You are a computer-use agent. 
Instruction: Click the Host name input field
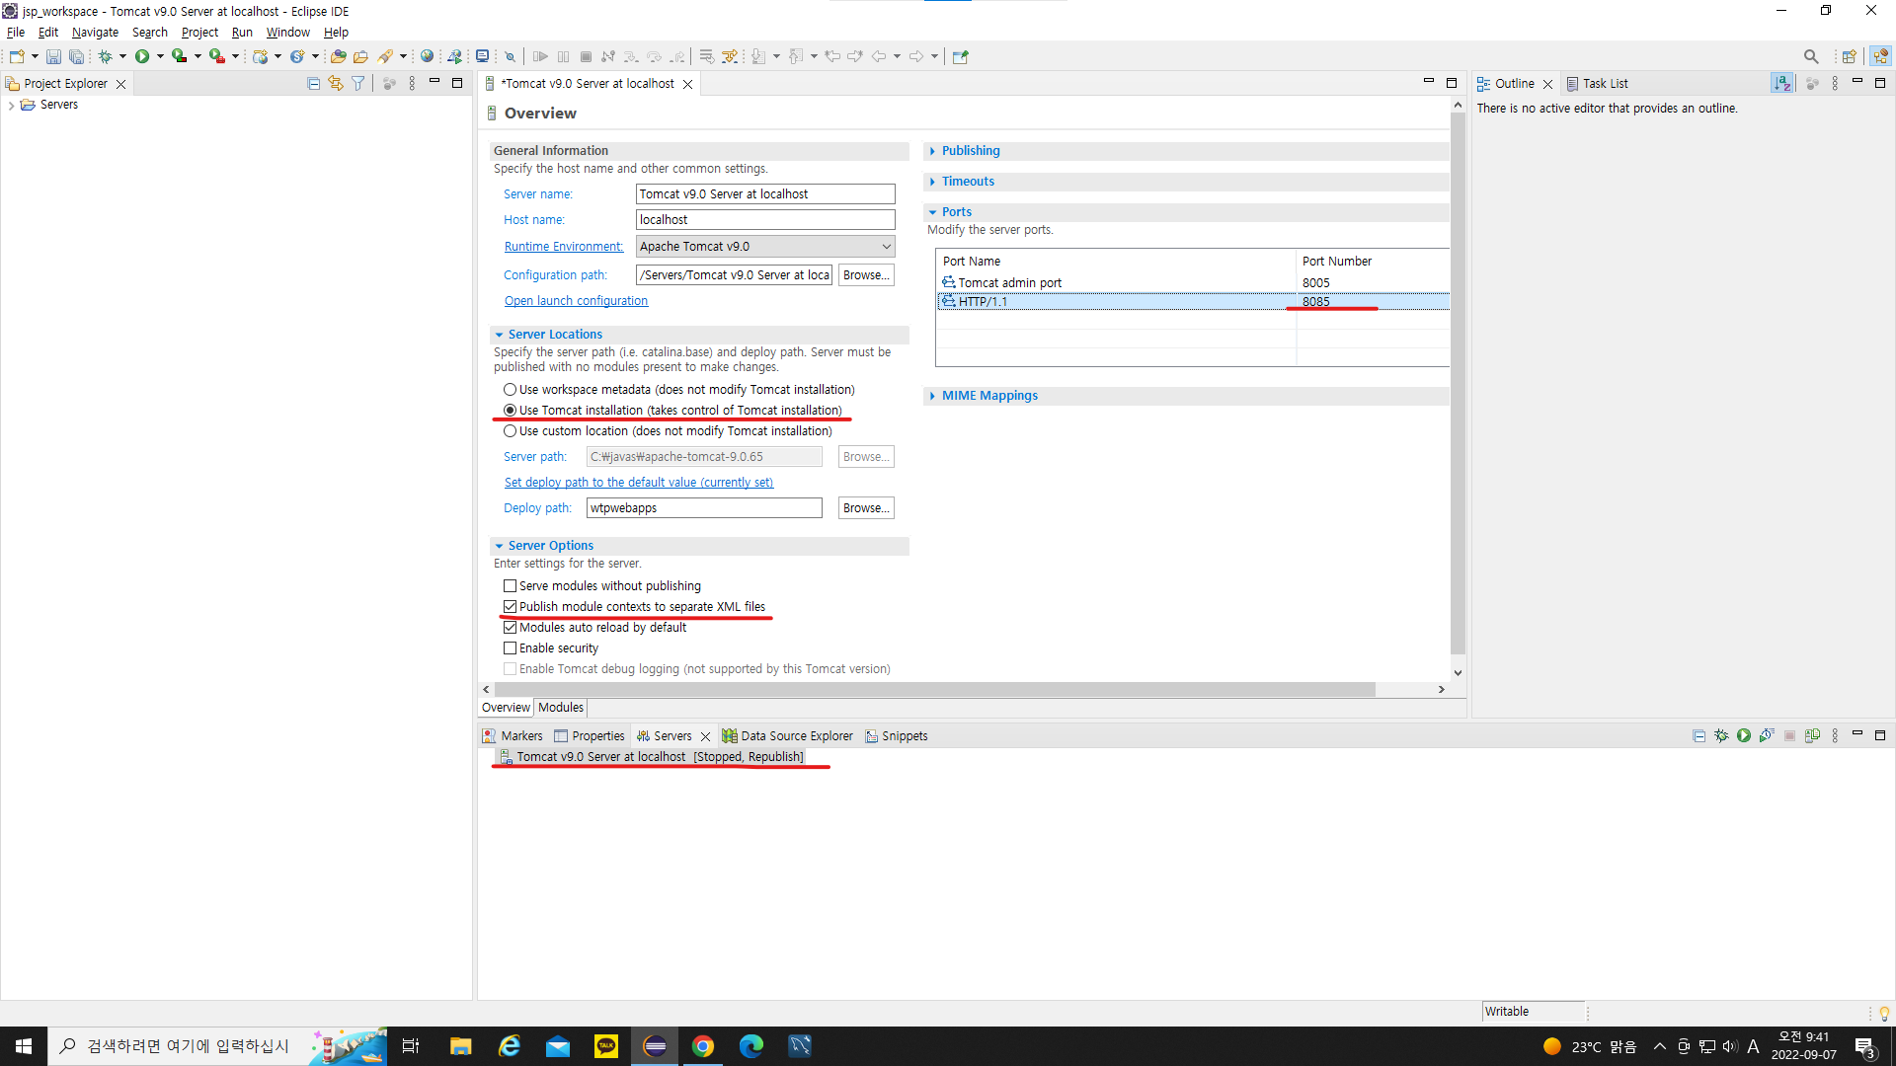764,220
